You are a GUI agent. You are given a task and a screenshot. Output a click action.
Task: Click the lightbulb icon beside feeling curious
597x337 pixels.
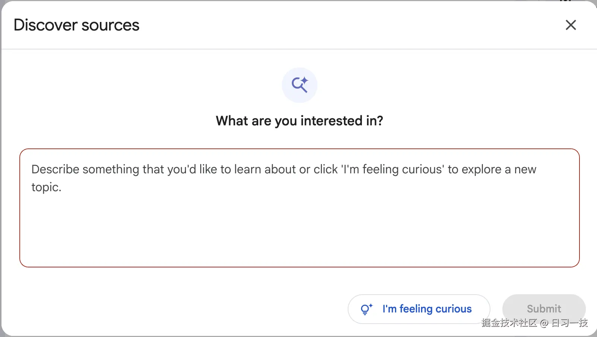point(366,309)
